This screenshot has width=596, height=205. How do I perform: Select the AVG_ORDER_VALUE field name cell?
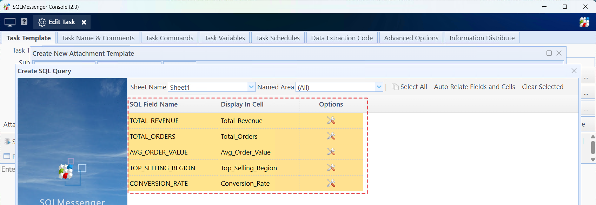pos(173,152)
